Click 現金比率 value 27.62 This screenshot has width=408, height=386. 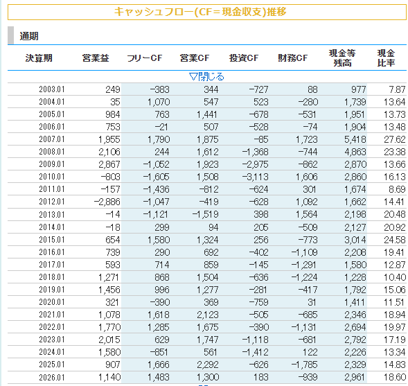click(x=395, y=139)
